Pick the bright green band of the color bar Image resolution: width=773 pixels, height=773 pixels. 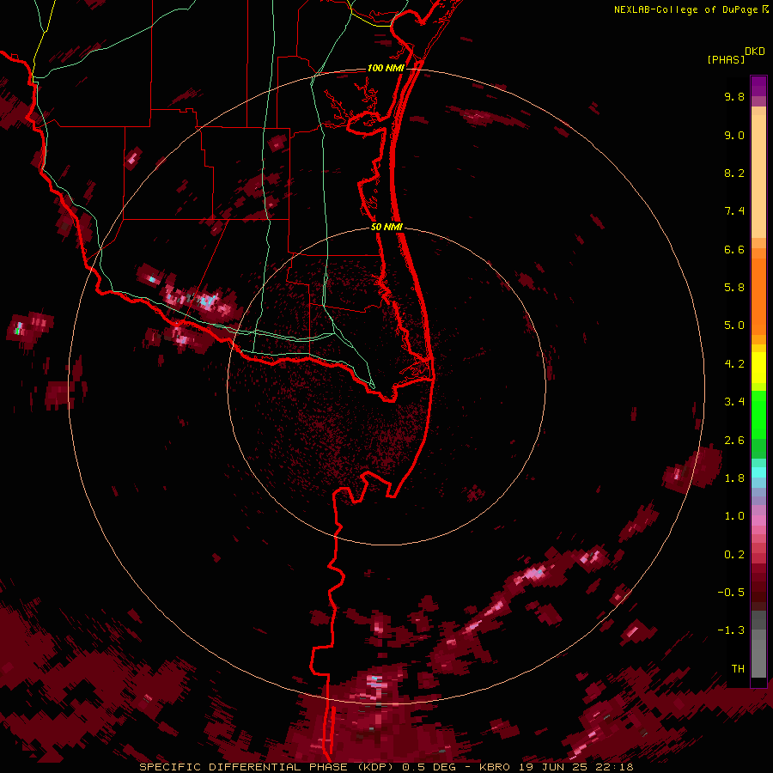tap(758, 414)
